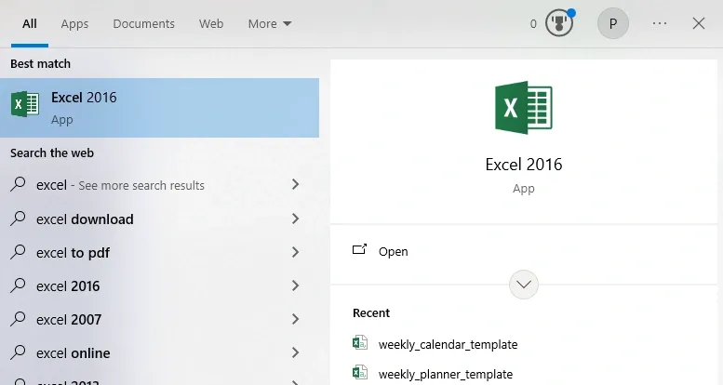The width and height of the screenshot is (723, 385).
Task: Open recent file weekly_calendar_template
Action: pos(448,344)
